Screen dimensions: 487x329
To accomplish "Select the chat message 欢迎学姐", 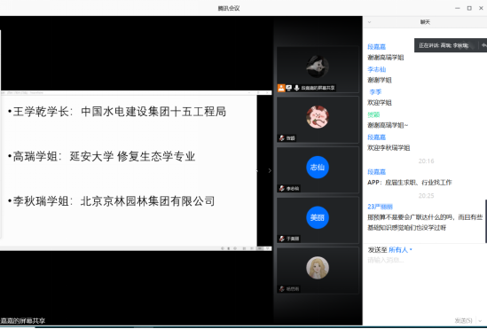I will tap(380, 103).
